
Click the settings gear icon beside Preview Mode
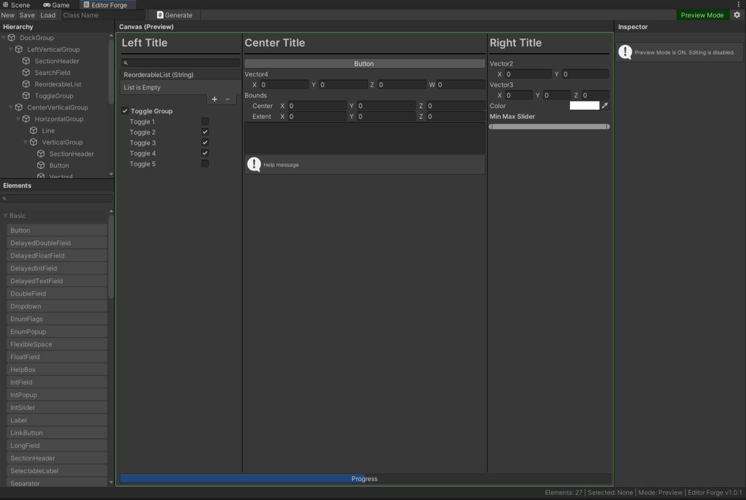[737, 15]
